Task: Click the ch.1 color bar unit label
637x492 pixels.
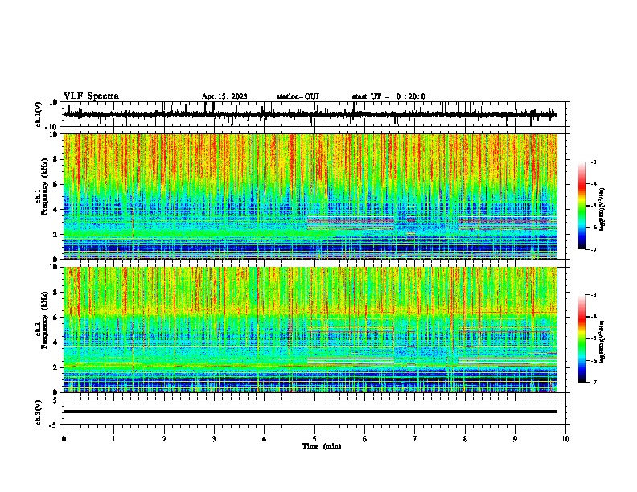Action: click(602, 209)
